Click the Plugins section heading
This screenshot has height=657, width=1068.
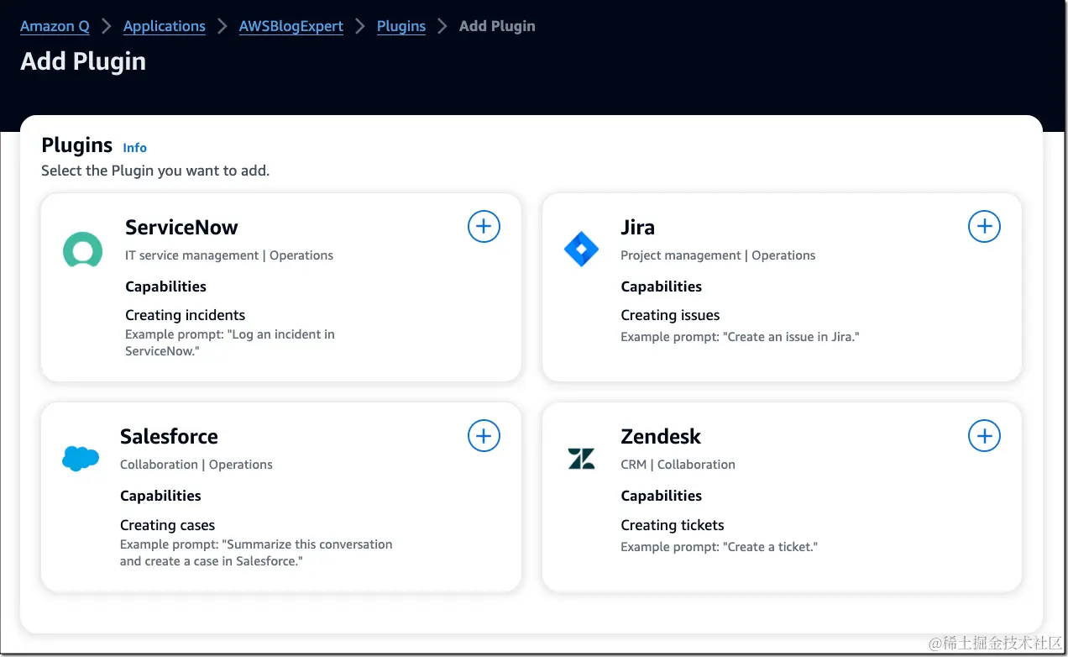[76, 145]
